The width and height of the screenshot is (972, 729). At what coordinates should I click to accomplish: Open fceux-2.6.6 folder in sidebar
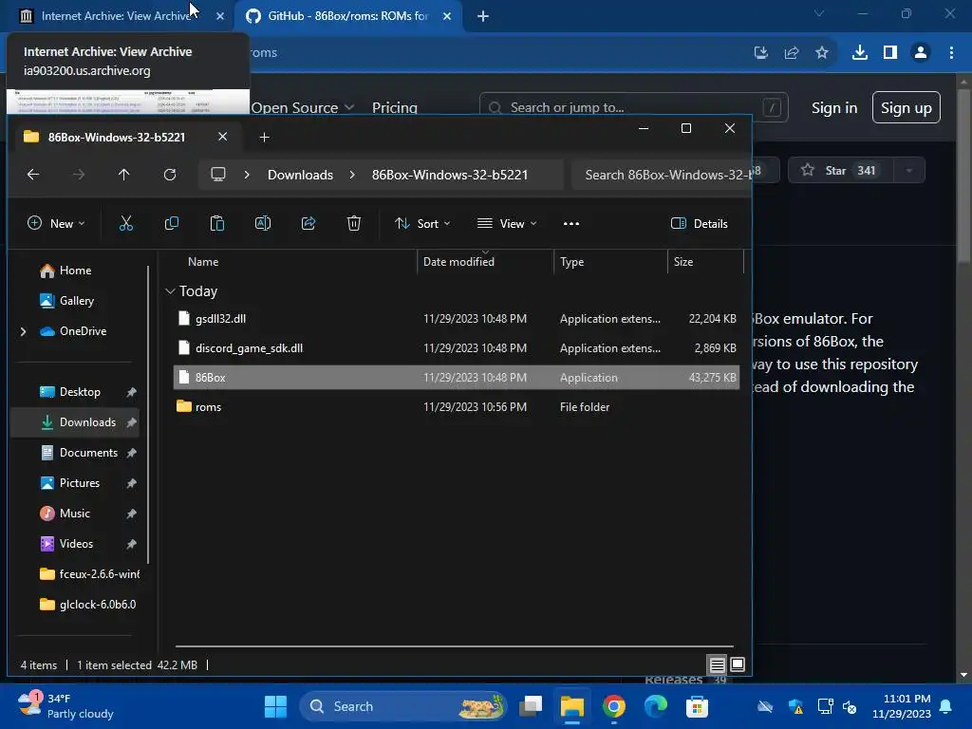[x=89, y=574]
